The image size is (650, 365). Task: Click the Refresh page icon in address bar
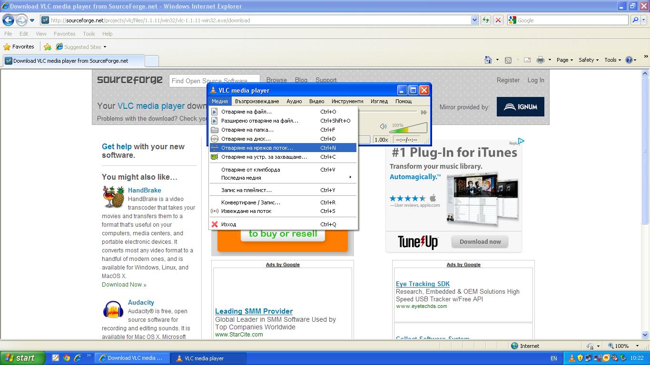tap(486, 20)
